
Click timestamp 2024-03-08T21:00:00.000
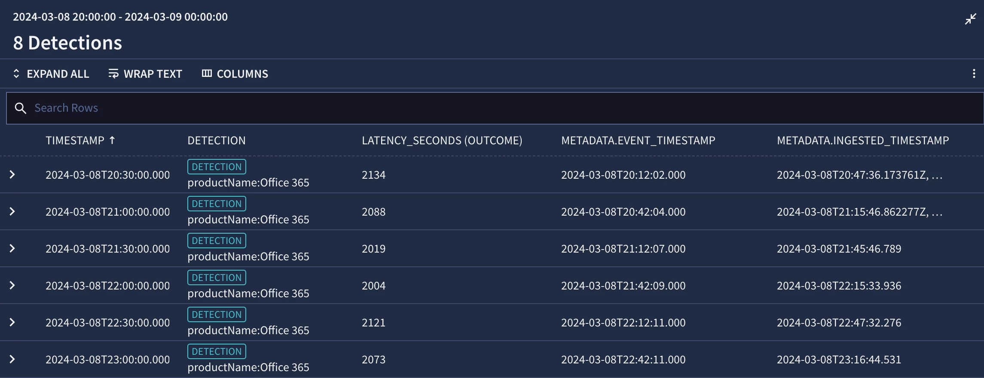pyautogui.click(x=107, y=212)
